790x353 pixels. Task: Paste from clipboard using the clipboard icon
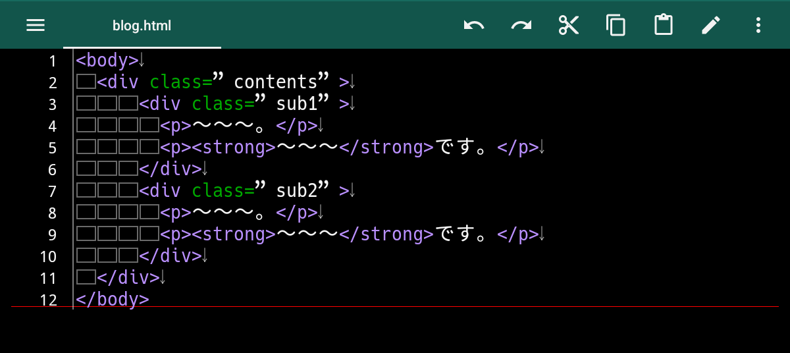coord(664,26)
